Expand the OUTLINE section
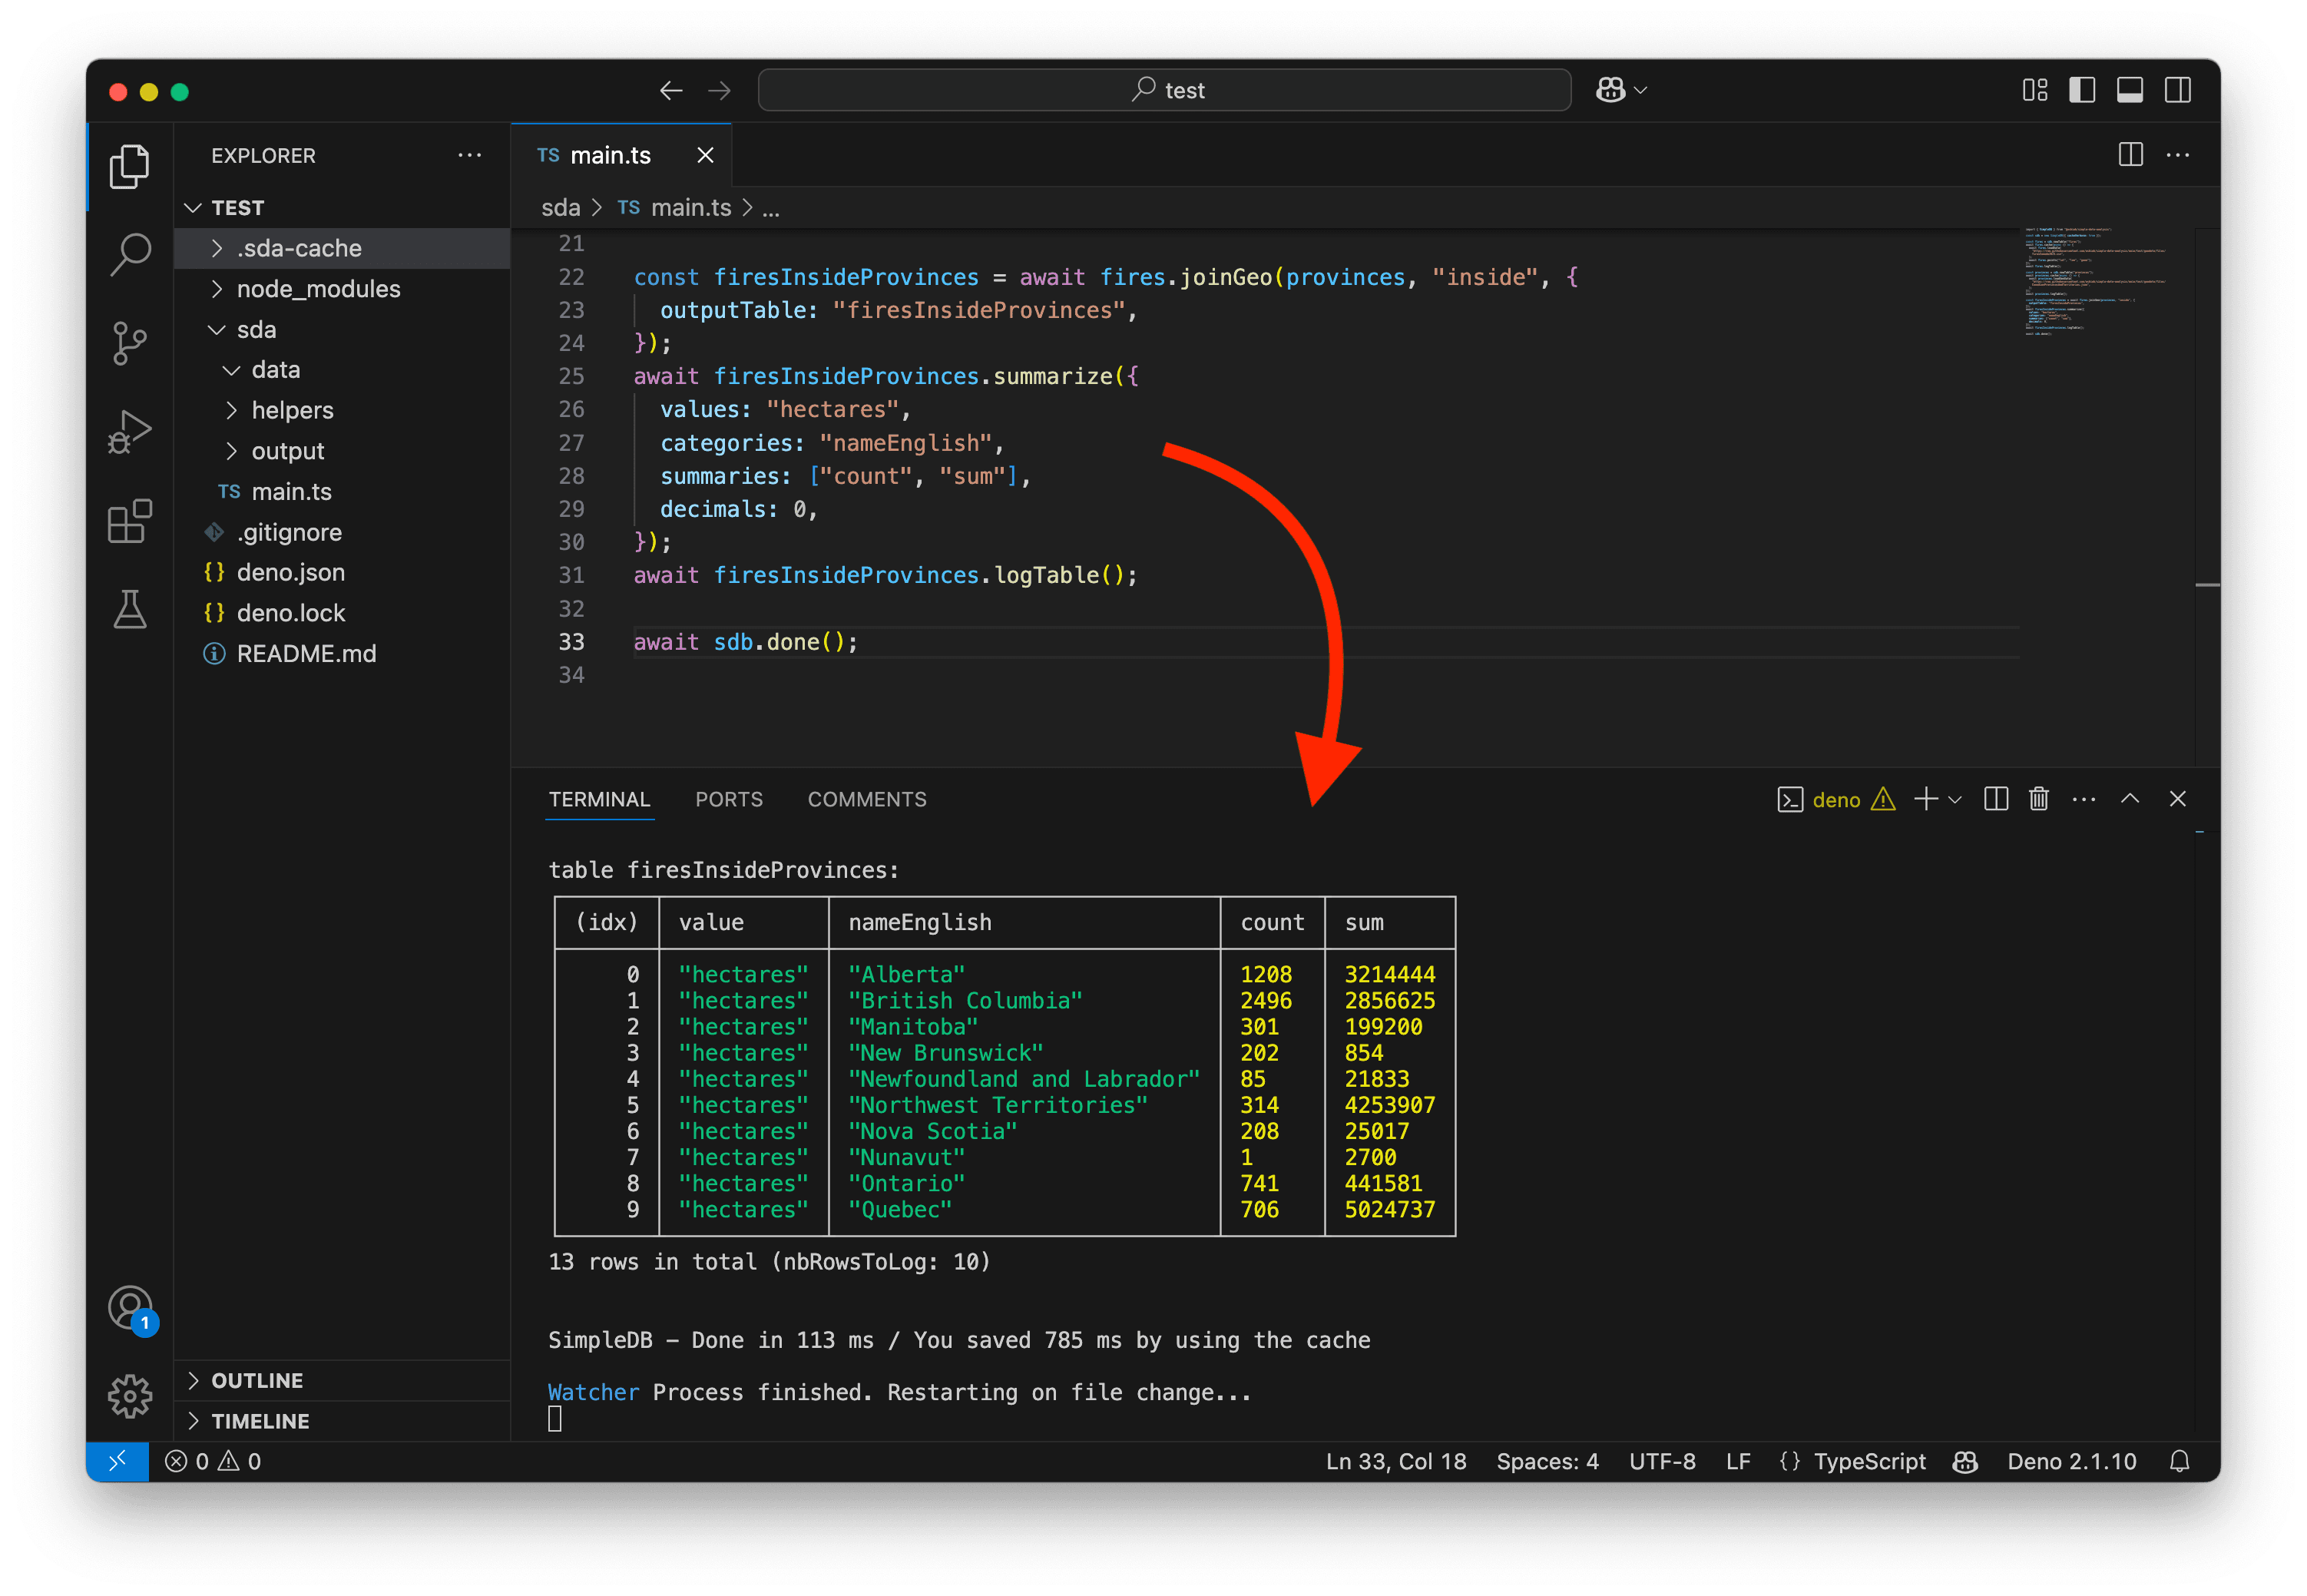The image size is (2307, 1596). click(342, 1380)
